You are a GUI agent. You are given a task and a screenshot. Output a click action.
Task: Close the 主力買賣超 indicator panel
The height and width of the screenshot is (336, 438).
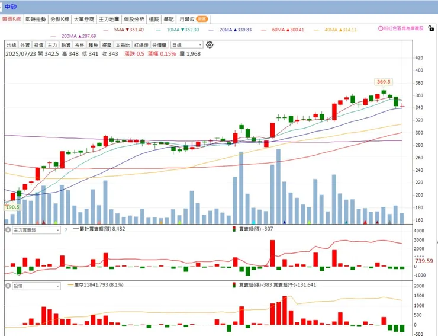pyautogui.click(x=8, y=230)
